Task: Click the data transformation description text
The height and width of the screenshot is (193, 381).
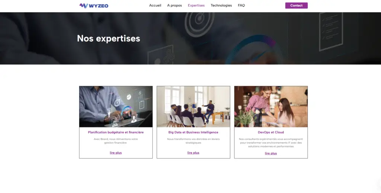Action: pyautogui.click(x=193, y=141)
